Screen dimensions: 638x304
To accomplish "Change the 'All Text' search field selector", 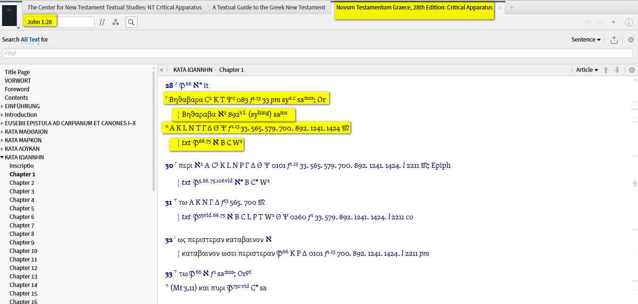I will (30, 40).
